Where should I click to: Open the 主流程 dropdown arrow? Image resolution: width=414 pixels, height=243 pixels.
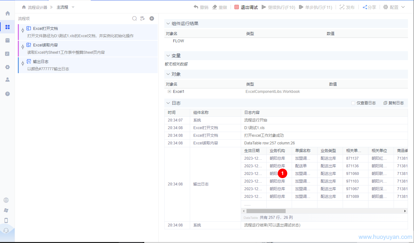[73, 7]
